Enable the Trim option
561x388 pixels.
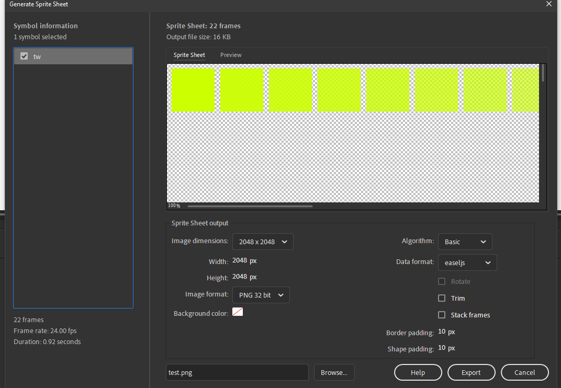pyautogui.click(x=442, y=298)
